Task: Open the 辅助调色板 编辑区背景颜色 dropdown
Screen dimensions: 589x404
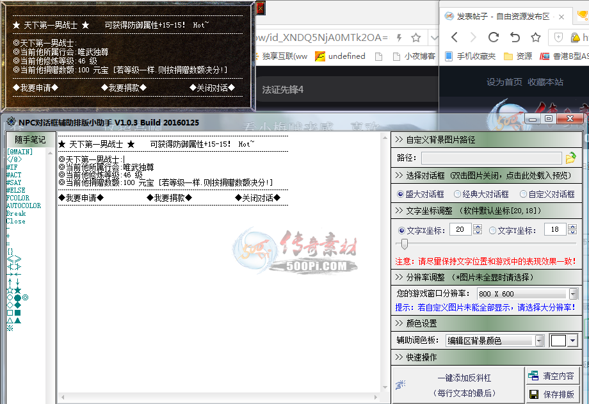Action: pos(540,341)
